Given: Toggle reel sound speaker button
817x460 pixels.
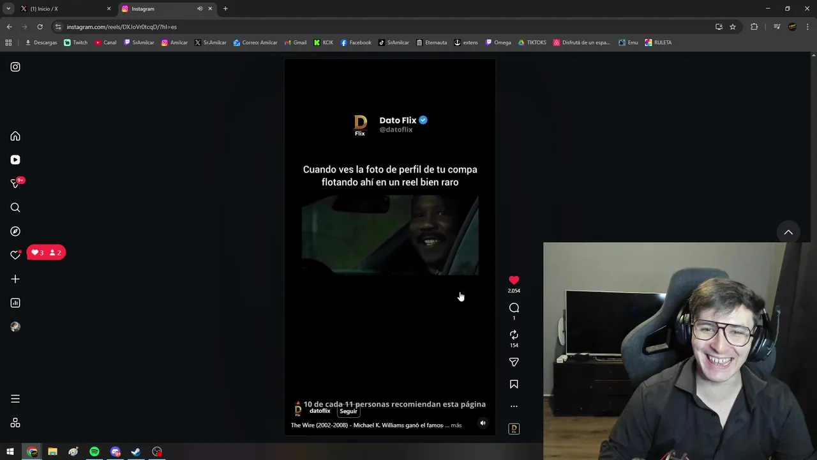Looking at the screenshot, I should [x=483, y=423].
